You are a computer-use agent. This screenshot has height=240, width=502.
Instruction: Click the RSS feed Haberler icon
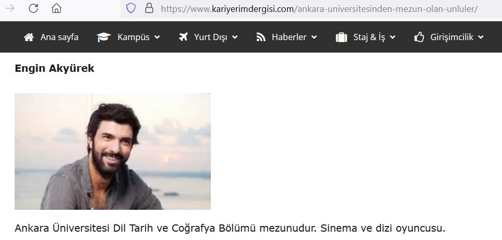261,37
